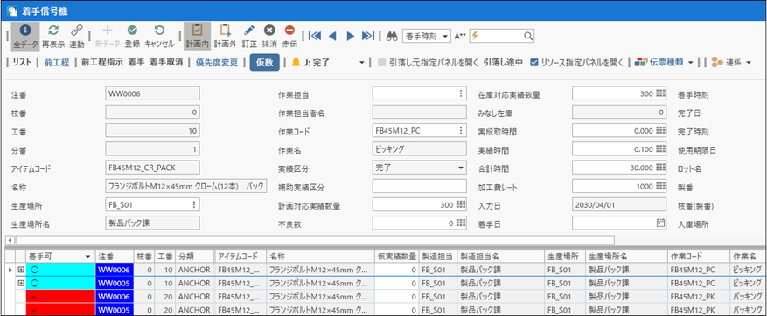Go to previous record arrow
This screenshot has height=316, width=767.
pyautogui.click(x=332, y=36)
